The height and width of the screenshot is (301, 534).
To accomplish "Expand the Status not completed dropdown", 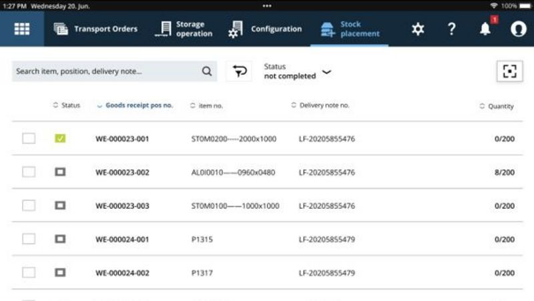I will pyautogui.click(x=326, y=72).
